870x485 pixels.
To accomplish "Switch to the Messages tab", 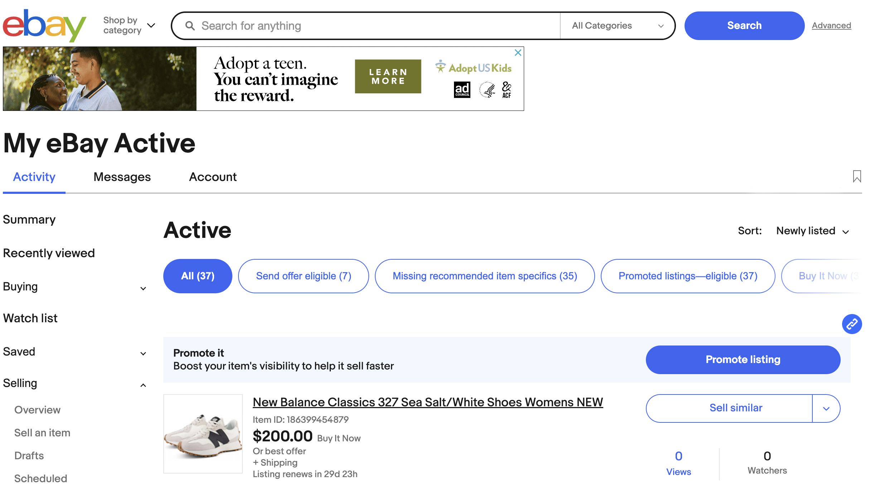I will [x=122, y=177].
